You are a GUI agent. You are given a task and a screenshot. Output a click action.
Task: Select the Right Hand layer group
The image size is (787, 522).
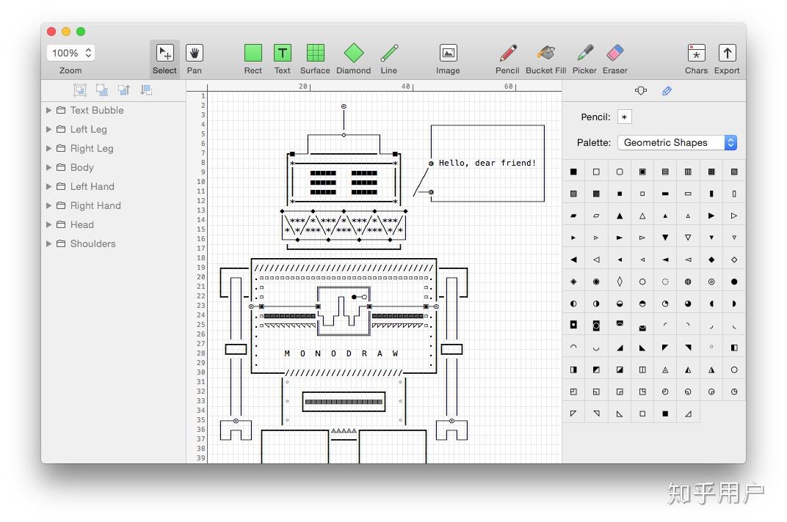click(95, 205)
